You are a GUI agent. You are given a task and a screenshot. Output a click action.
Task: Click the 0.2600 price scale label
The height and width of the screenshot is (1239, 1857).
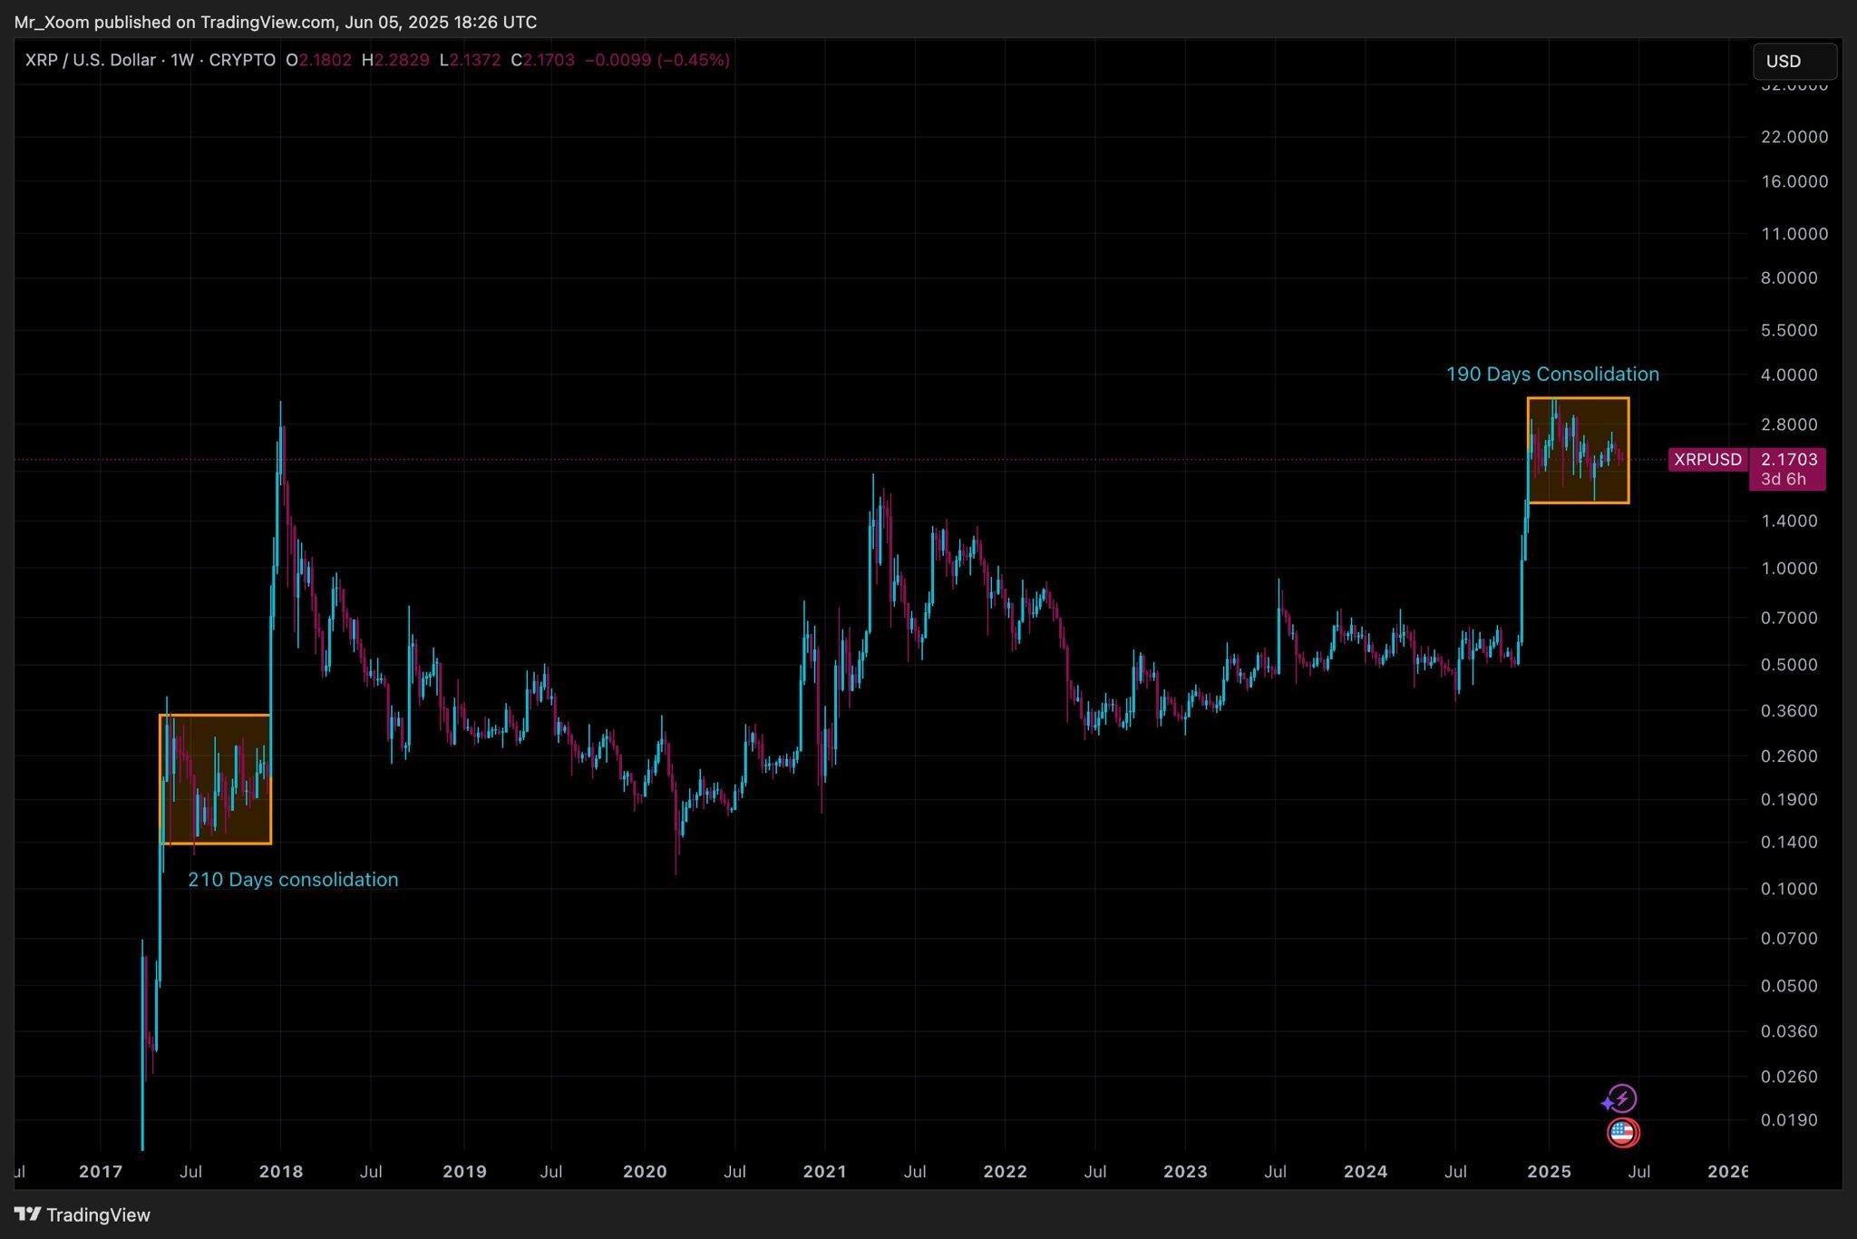tap(1789, 756)
